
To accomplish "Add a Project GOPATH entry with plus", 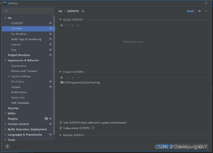I will point(62,78).
